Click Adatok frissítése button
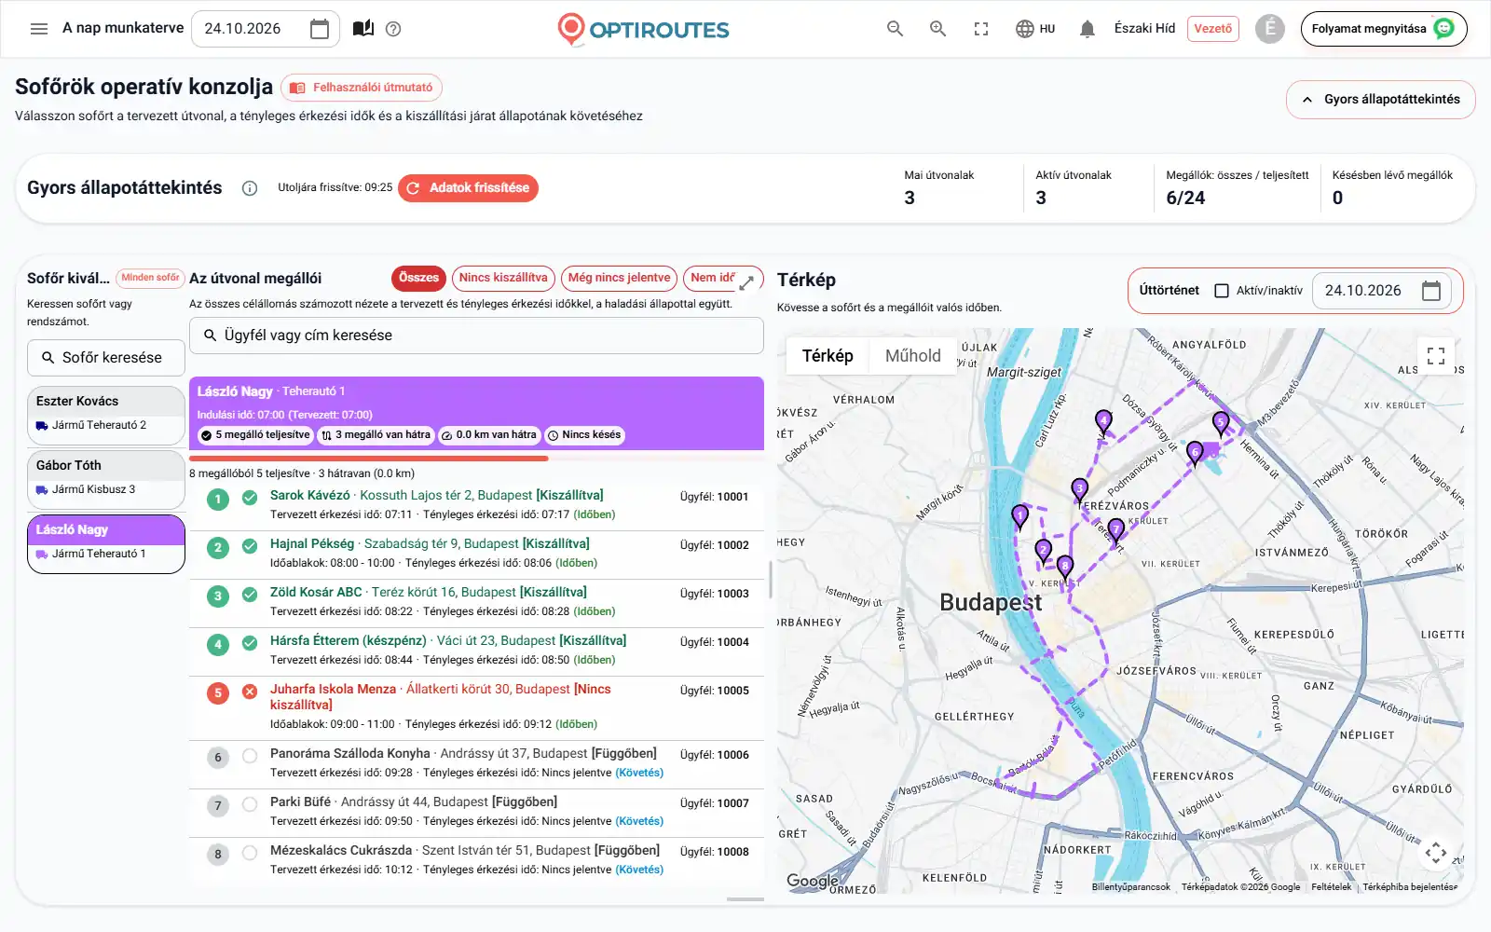 (x=468, y=188)
